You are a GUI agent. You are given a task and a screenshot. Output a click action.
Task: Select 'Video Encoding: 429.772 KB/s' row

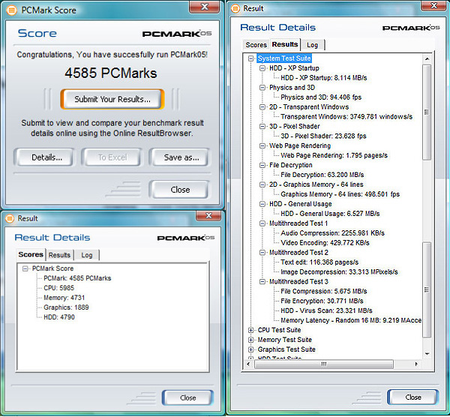[x=325, y=243]
